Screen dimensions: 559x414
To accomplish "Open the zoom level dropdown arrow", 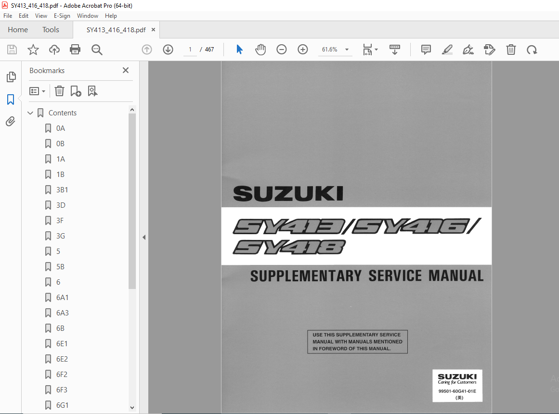I will pos(347,50).
